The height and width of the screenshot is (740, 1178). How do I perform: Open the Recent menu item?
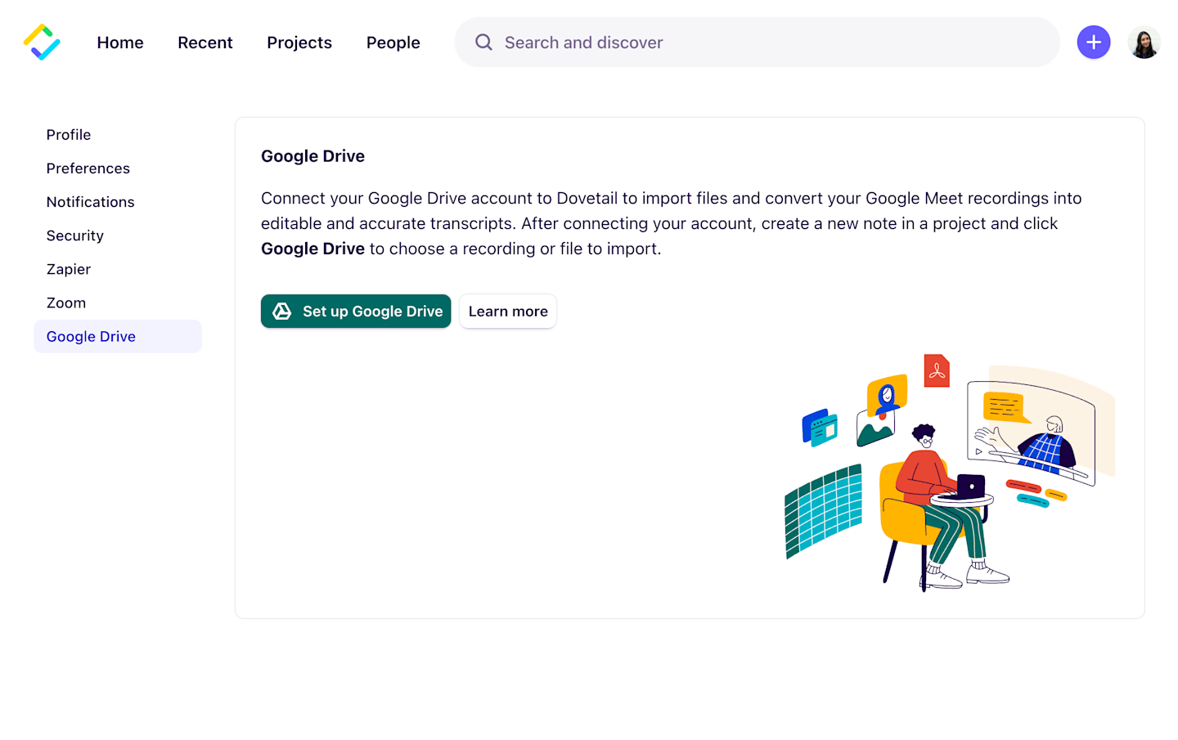205,43
